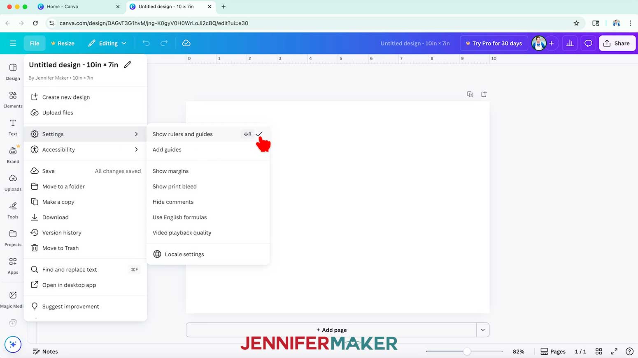Choose Create new design

point(85,97)
